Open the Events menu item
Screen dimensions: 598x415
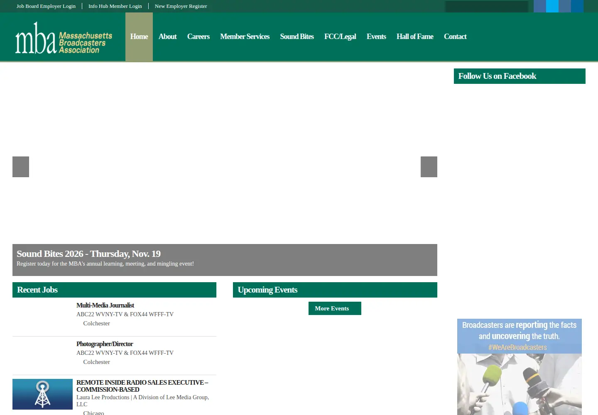point(376,37)
